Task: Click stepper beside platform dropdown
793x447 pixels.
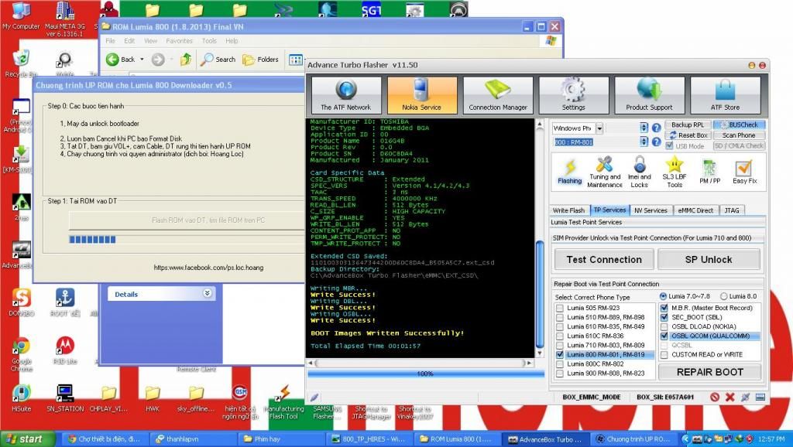Action: [644, 128]
